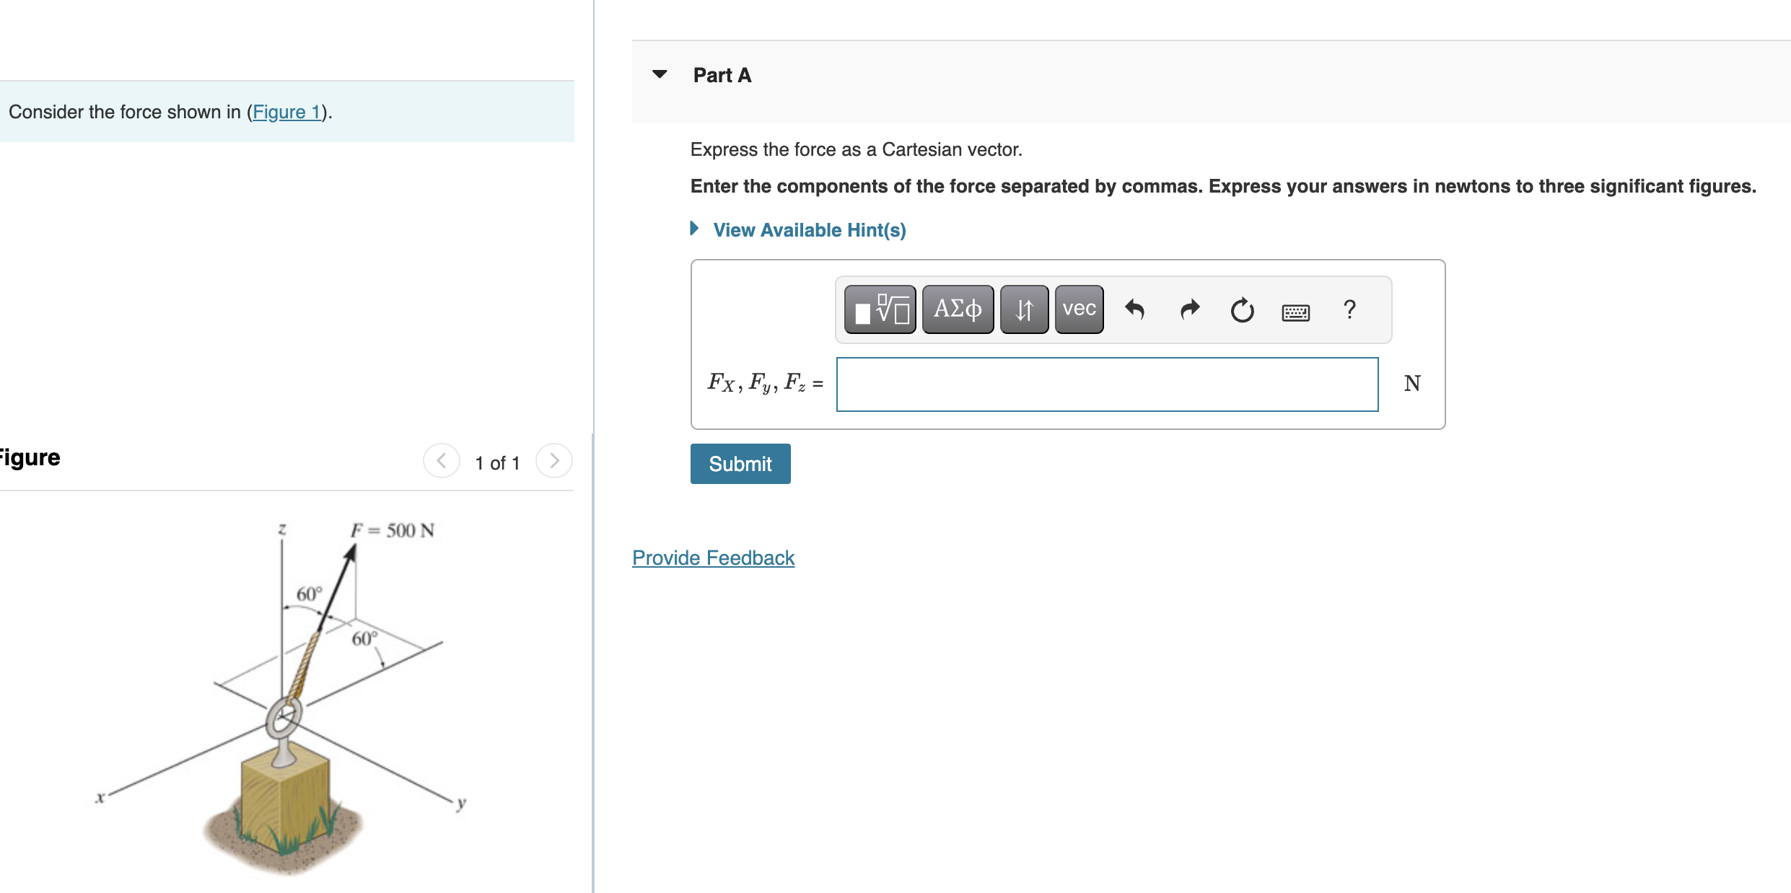Insert vector notation with vec button
Screen dimensions: 1791x893
click(x=1079, y=309)
